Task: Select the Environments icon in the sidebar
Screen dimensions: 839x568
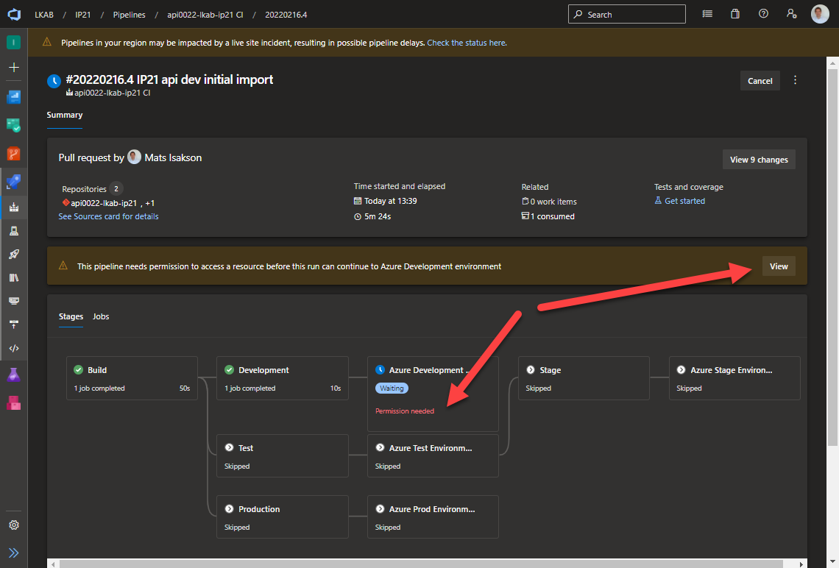Action: pyautogui.click(x=13, y=232)
